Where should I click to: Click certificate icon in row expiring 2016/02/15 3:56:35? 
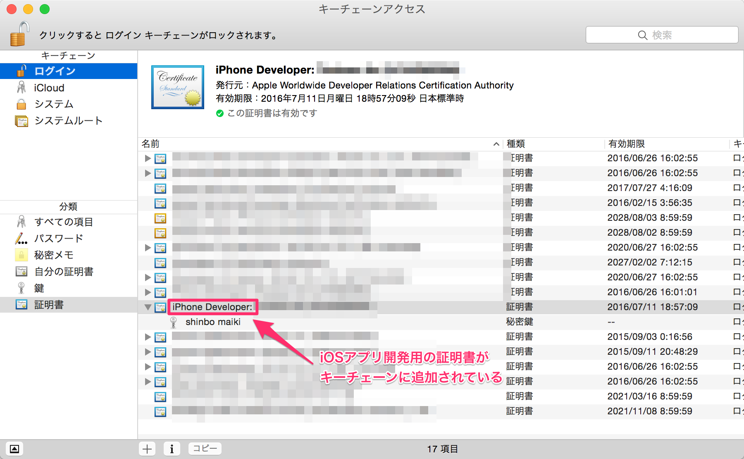(x=160, y=203)
